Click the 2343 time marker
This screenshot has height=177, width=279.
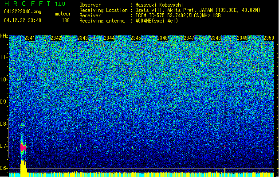pos(83,38)
